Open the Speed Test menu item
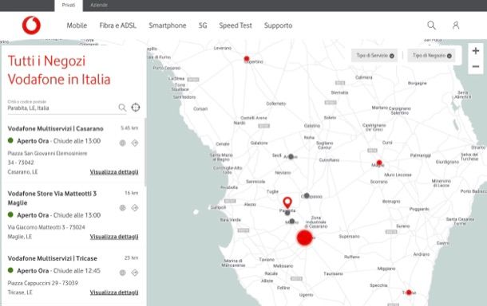 click(x=236, y=25)
